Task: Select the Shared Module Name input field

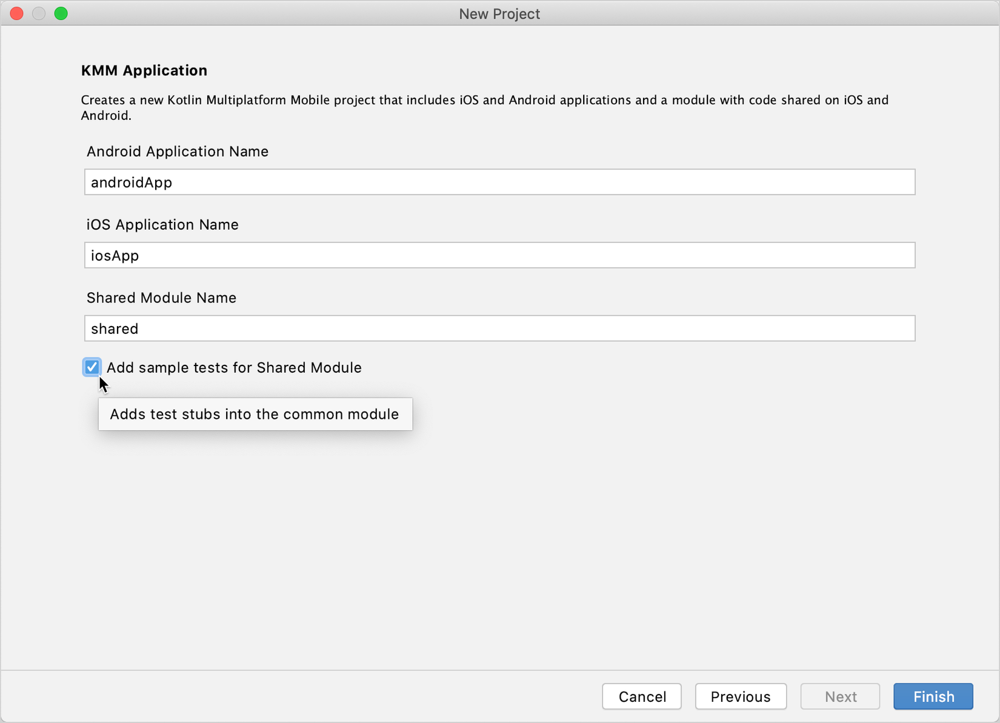Action: tap(499, 328)
